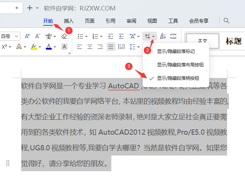The image size is (245, 188).
Task: Select 显示/隐藏段落布局按钮 menu item
Action: [176, 65]
